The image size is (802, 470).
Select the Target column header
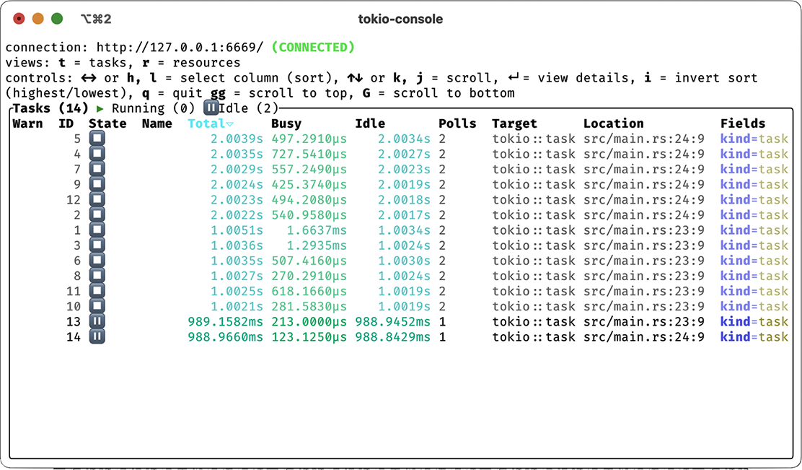tap(514, 123)
